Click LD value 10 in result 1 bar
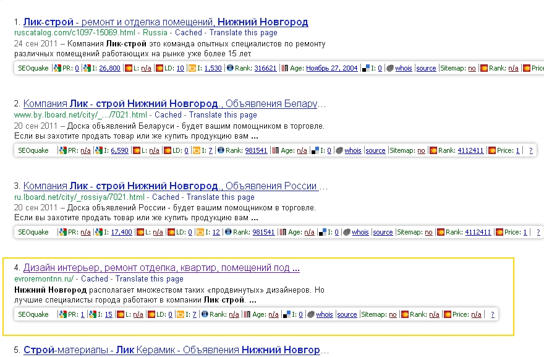544x357 pixels. coord(180,69)
